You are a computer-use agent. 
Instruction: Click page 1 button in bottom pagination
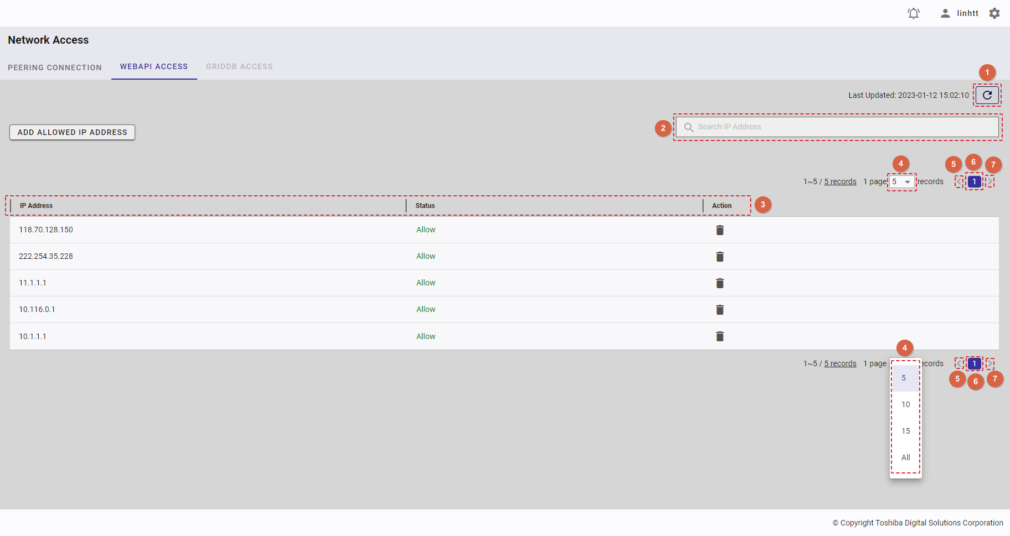(x=974, y=363)
